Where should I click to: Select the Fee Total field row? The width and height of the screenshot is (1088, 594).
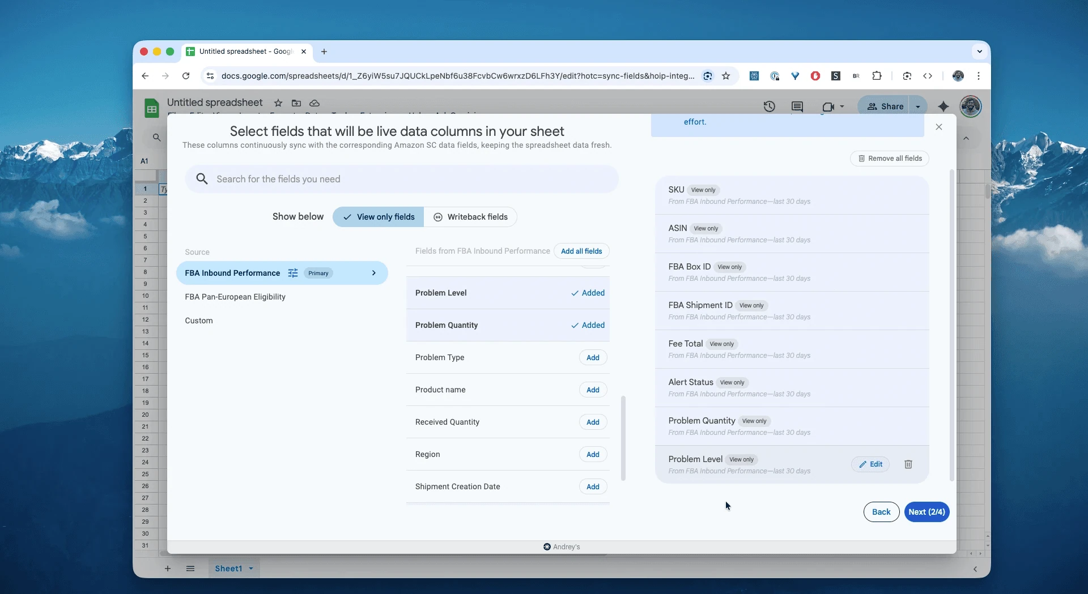pos(792,349)
